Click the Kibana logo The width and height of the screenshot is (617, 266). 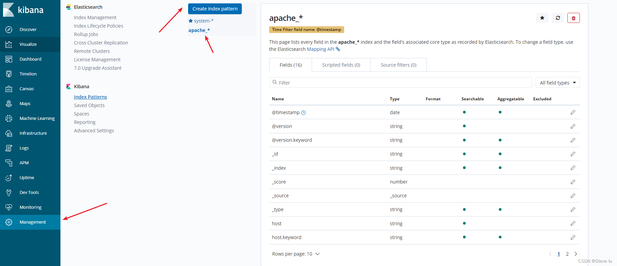coord(23,10)
